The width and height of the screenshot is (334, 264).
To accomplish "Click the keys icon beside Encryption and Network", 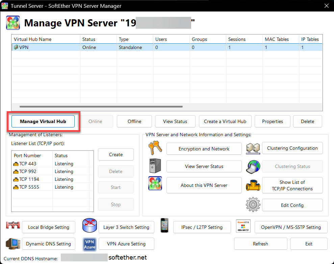I will tap(155, 148).
